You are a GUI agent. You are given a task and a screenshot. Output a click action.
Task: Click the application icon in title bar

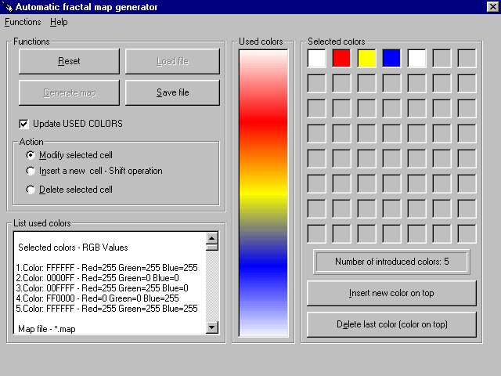tap(7, 6)
